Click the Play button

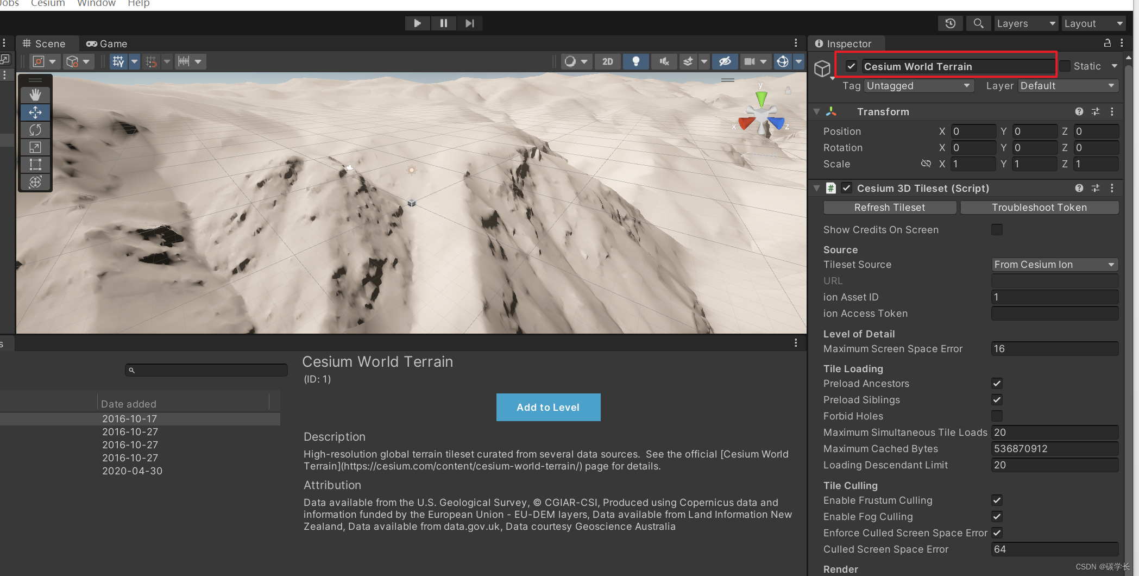pyautogui.click(x=417, y=23)
